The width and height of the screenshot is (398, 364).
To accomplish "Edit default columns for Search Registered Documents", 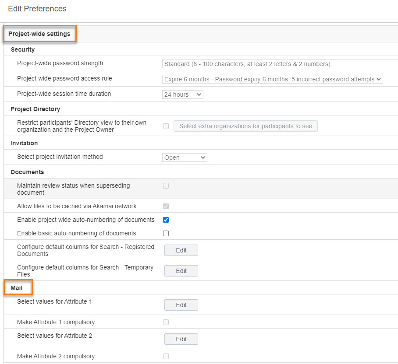I will coord(181,250).
